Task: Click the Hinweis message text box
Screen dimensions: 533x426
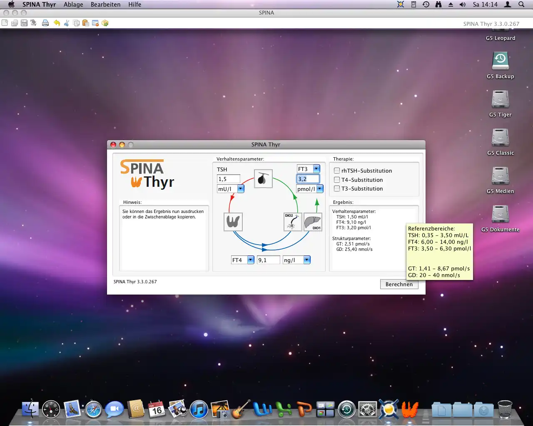Action: coord(164,238)
